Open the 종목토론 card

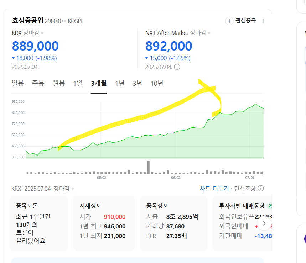[39, 223]
